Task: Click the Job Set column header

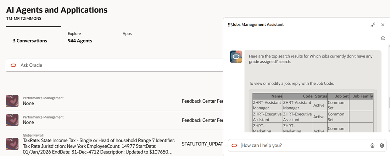Action: coord(338,96)
